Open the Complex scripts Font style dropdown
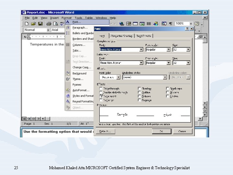The width and height of the screenshot is (233, 175). pos(168,49)
